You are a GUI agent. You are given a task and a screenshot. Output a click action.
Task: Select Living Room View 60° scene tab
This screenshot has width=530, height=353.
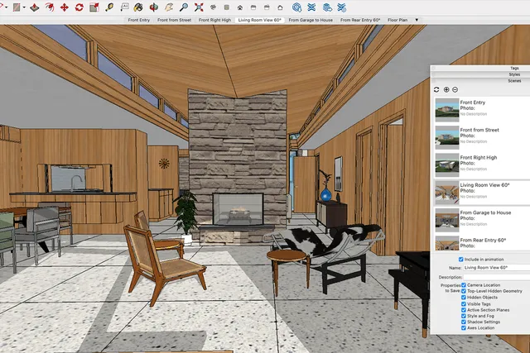click(x=259, y=20)
